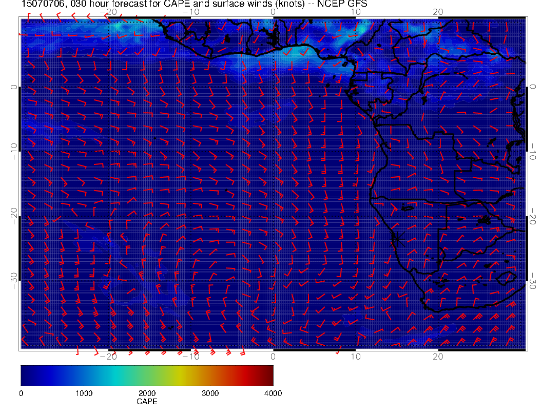Click the top axis longitude label 10

[356, 12]
